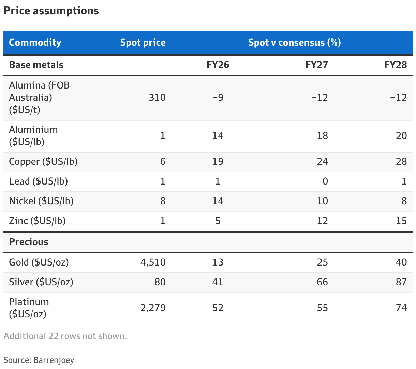
Task: Click the Base metals section label
Action: [x=36, y=65]
